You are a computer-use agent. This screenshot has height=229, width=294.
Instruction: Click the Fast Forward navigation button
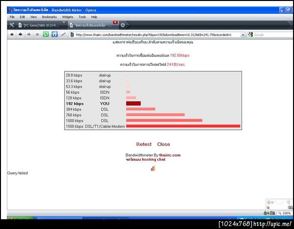[x=37, y=35]
